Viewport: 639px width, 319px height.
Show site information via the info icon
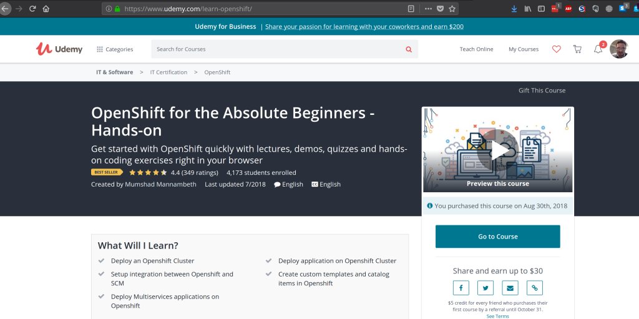109,9
